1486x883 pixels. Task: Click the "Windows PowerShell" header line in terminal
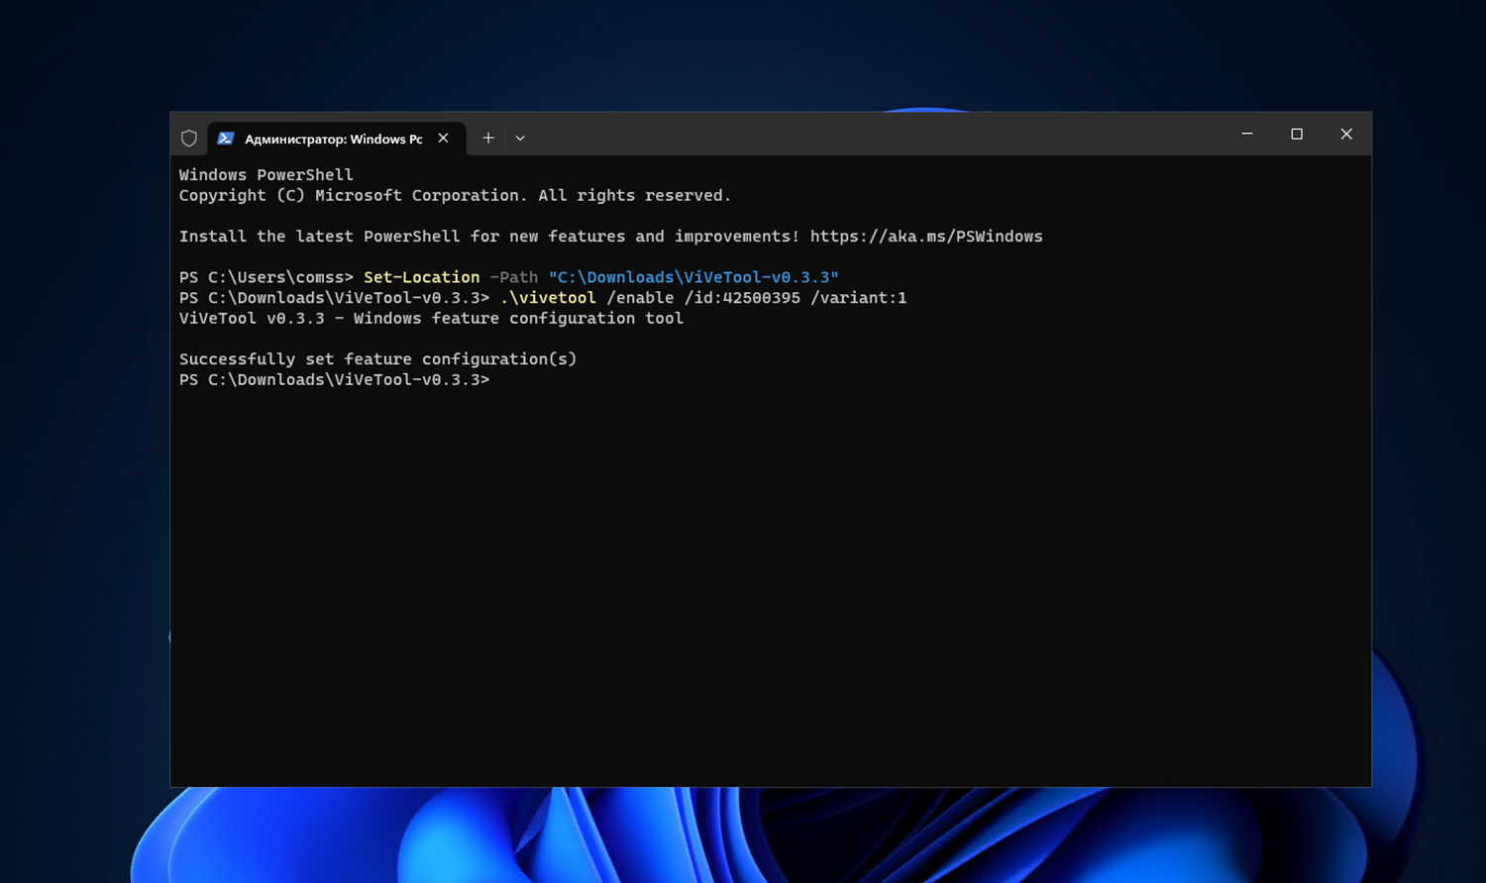point(265,175)
